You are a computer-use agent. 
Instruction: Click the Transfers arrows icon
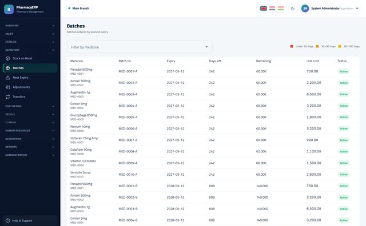(x=7, y=96)
